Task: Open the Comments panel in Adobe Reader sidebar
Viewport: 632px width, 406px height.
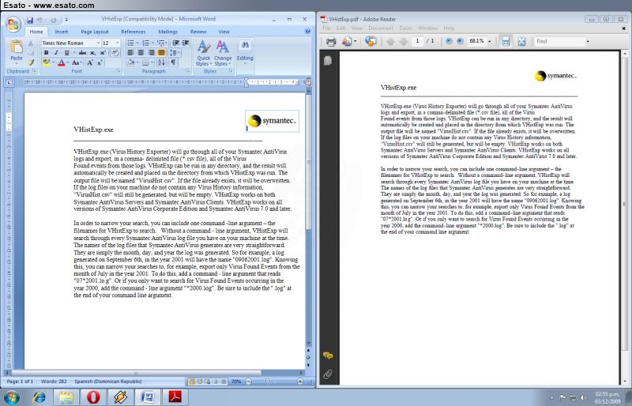Action: 328,355
